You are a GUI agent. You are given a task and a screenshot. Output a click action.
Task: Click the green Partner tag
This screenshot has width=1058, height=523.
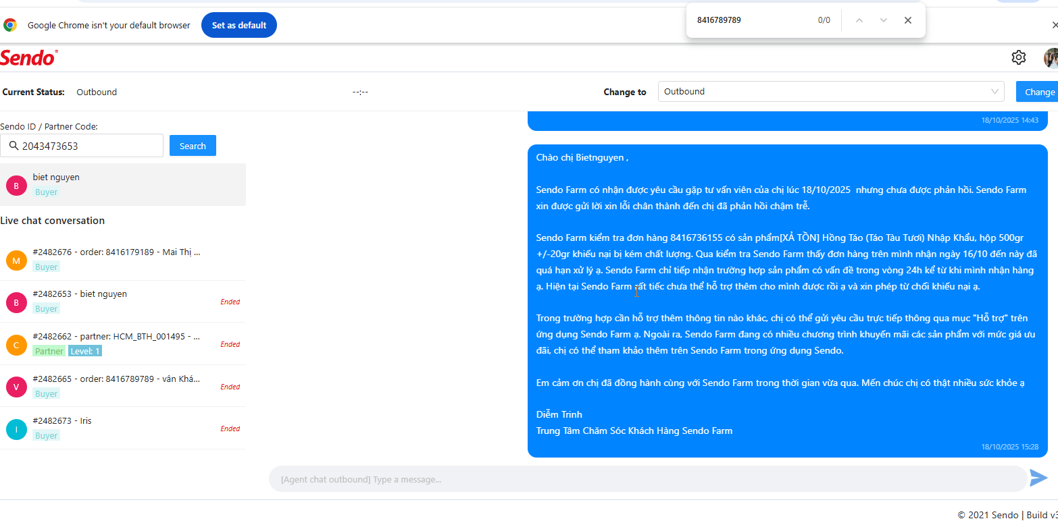[49, 351]
